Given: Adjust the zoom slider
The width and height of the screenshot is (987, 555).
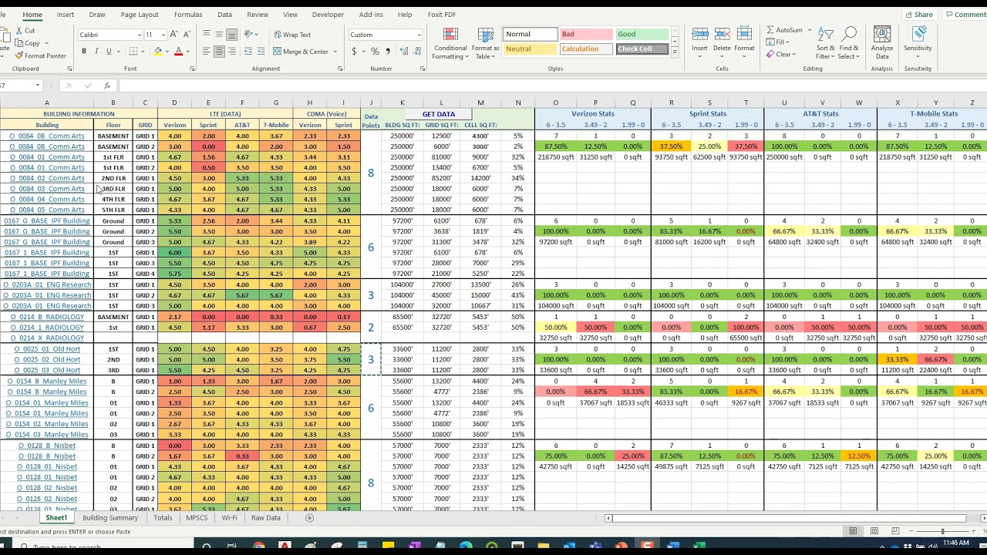Looking at the screenshot, I should click(x=942, y=531).
